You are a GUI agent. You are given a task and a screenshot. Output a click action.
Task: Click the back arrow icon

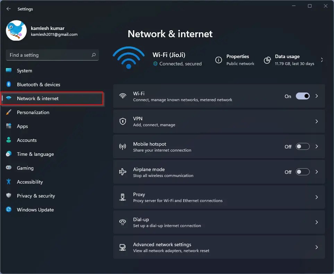coord(9,9)
